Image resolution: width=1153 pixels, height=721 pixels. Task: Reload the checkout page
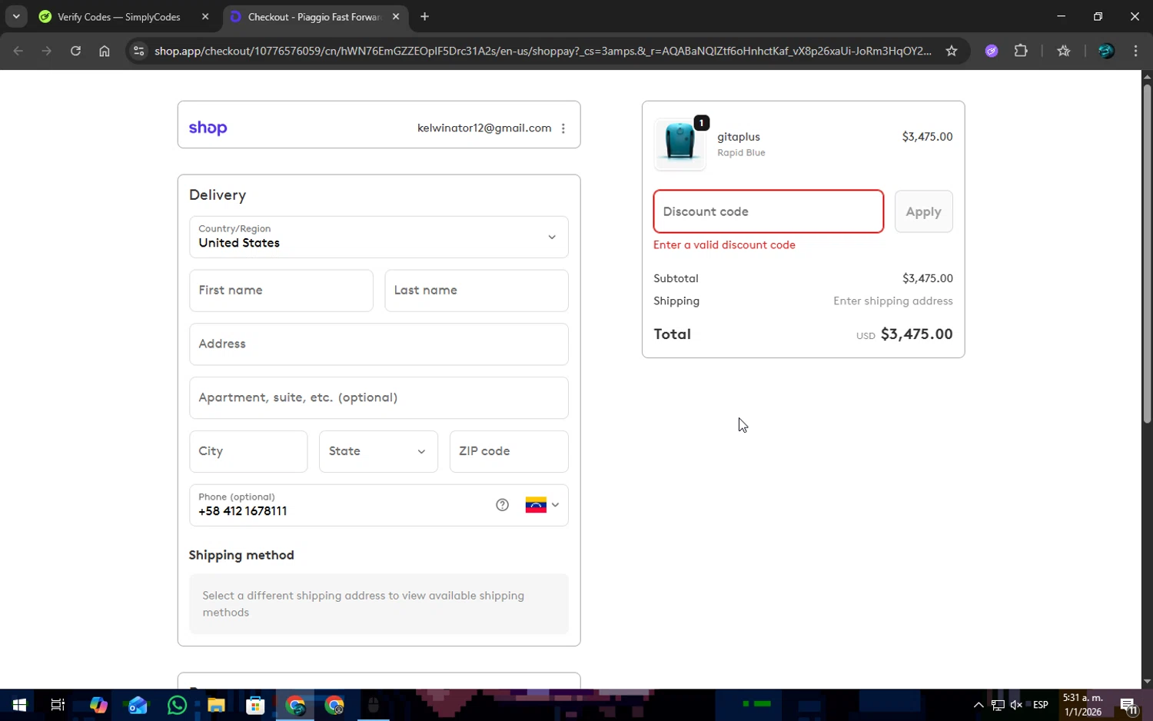(75, 51)
